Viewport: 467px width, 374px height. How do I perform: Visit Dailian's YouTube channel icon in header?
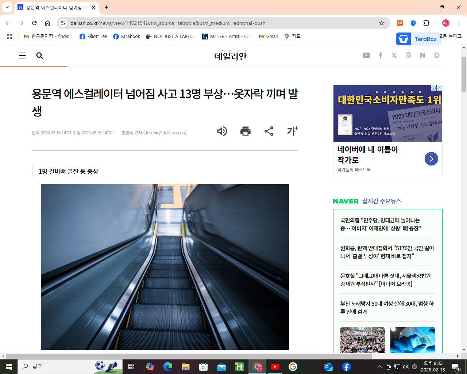point(366,55)
